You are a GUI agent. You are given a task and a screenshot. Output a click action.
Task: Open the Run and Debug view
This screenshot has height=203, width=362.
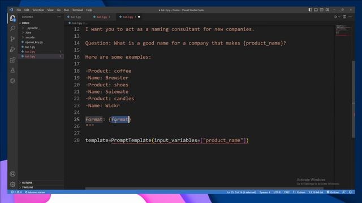tap(12, 49)
